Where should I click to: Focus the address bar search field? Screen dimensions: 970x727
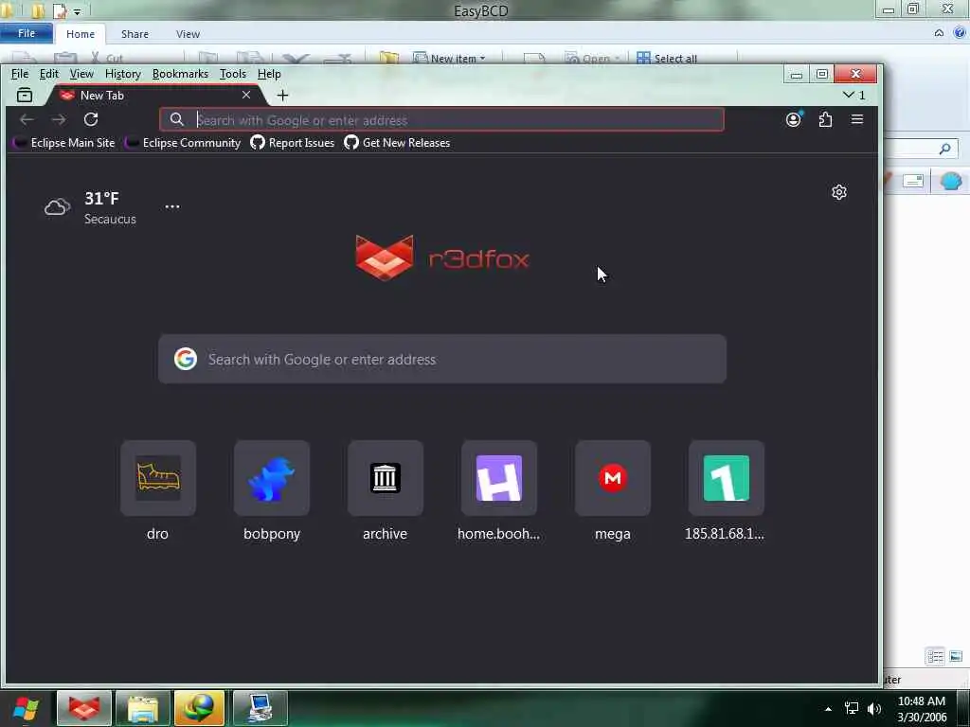(441, 120)
